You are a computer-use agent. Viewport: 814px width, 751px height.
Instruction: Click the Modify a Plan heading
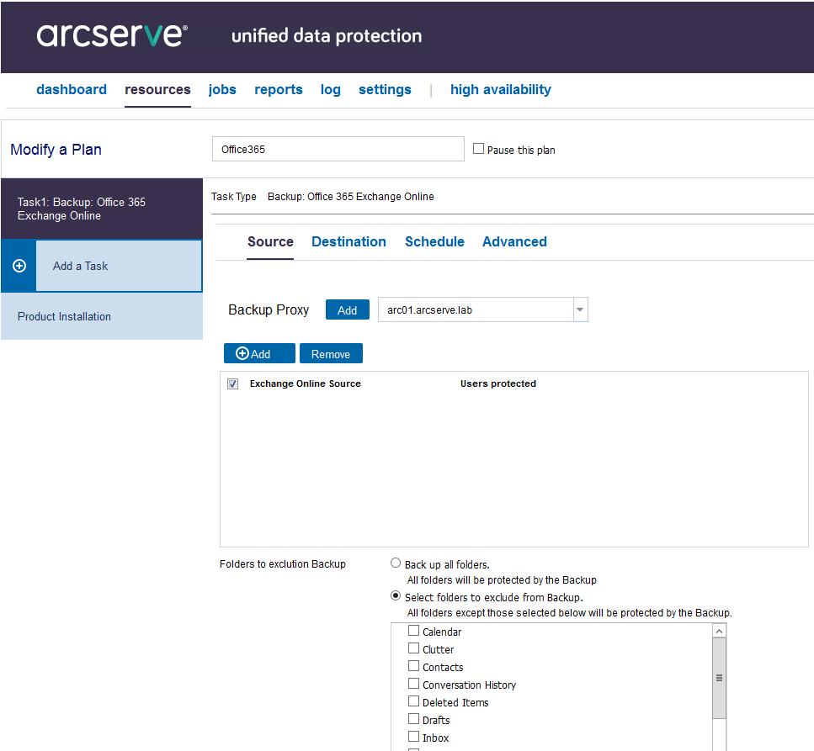point(56,150)
